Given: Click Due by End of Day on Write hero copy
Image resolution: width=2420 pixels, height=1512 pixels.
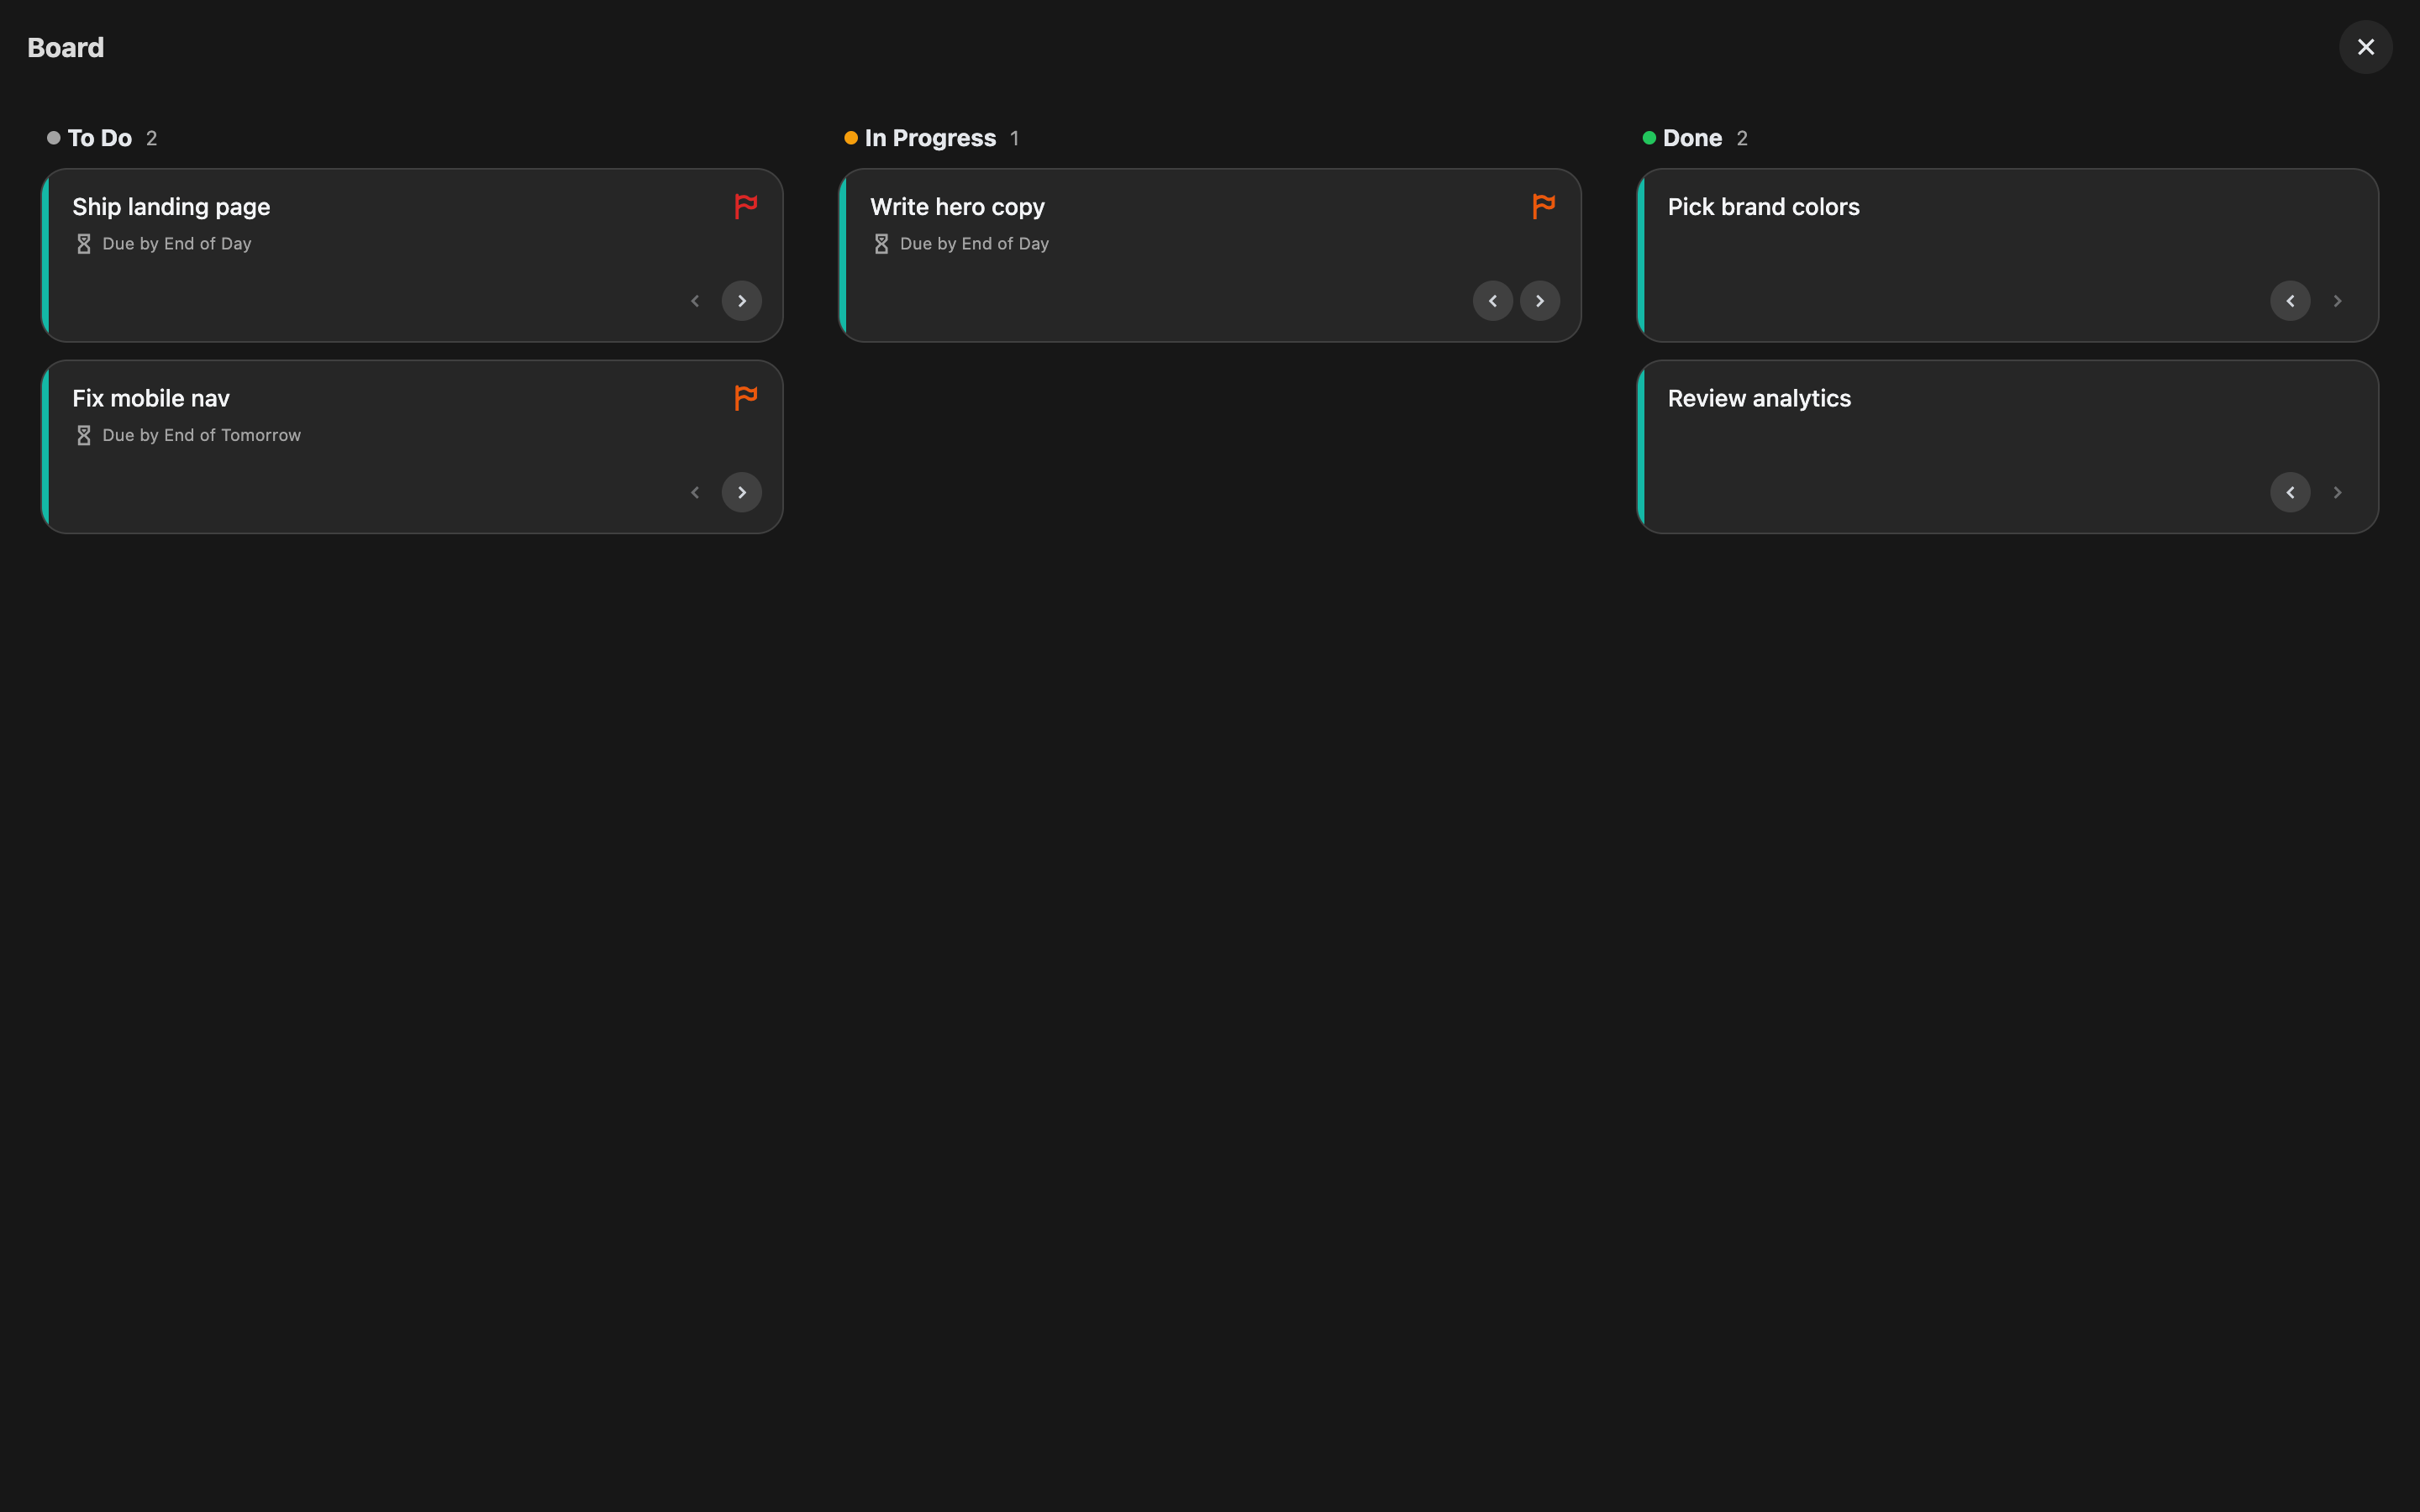Looking at the screenshot, I should pyautogui.click(x=974, y=244).
